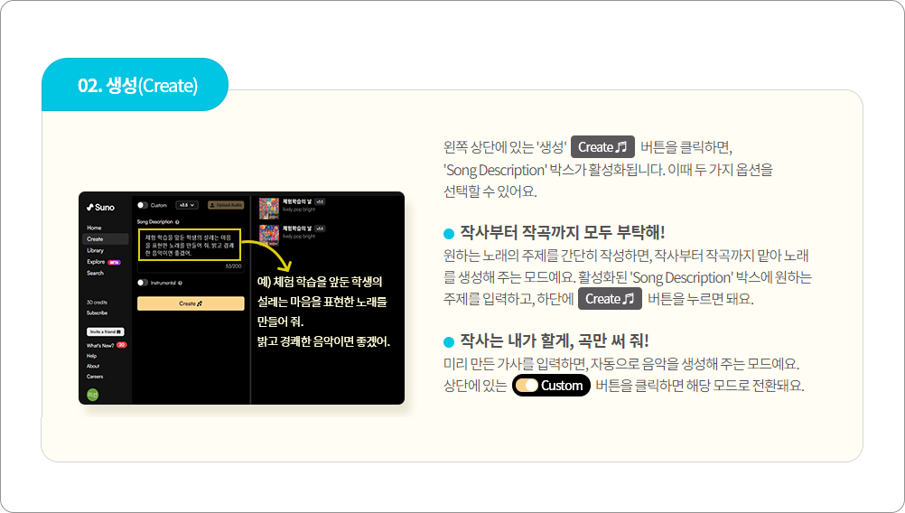Click the wide yellow Create button under Instrumental
Viewport: 905px width, 513px height.
[x=191, y=303]
